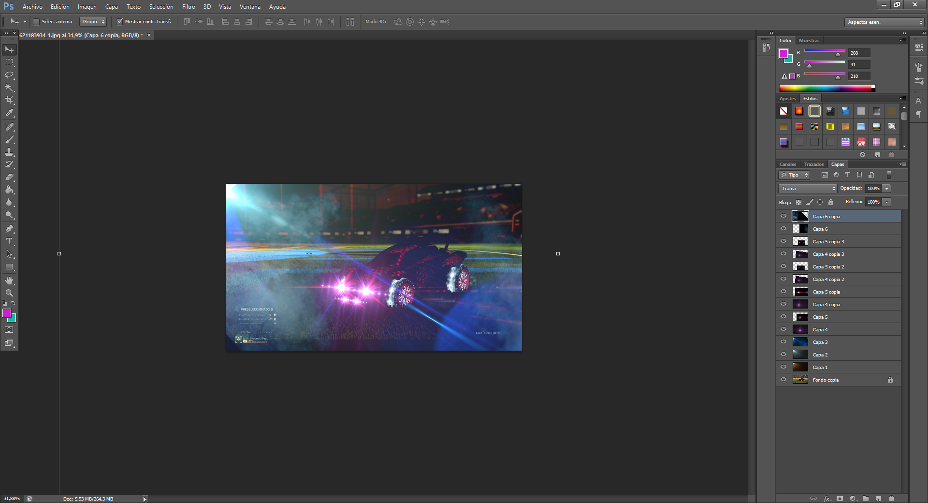Open the Color panel options menu
Image resolution: width=928 pixels, height=503 pixels.
pyautogui.click(x=902, y=41)
